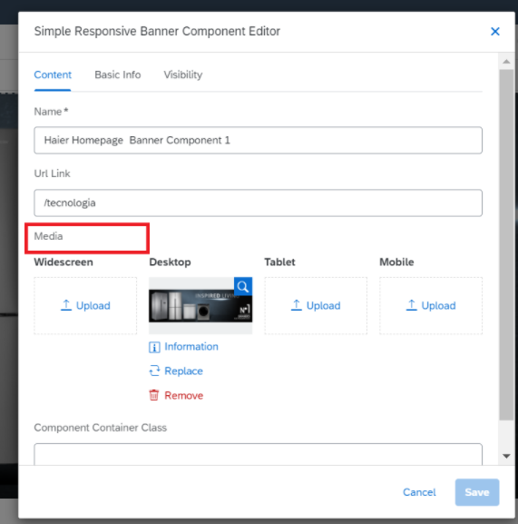Screen dimensions: 518x524
Task: Click the red trash Remove icon
Action: pos(154,395)
